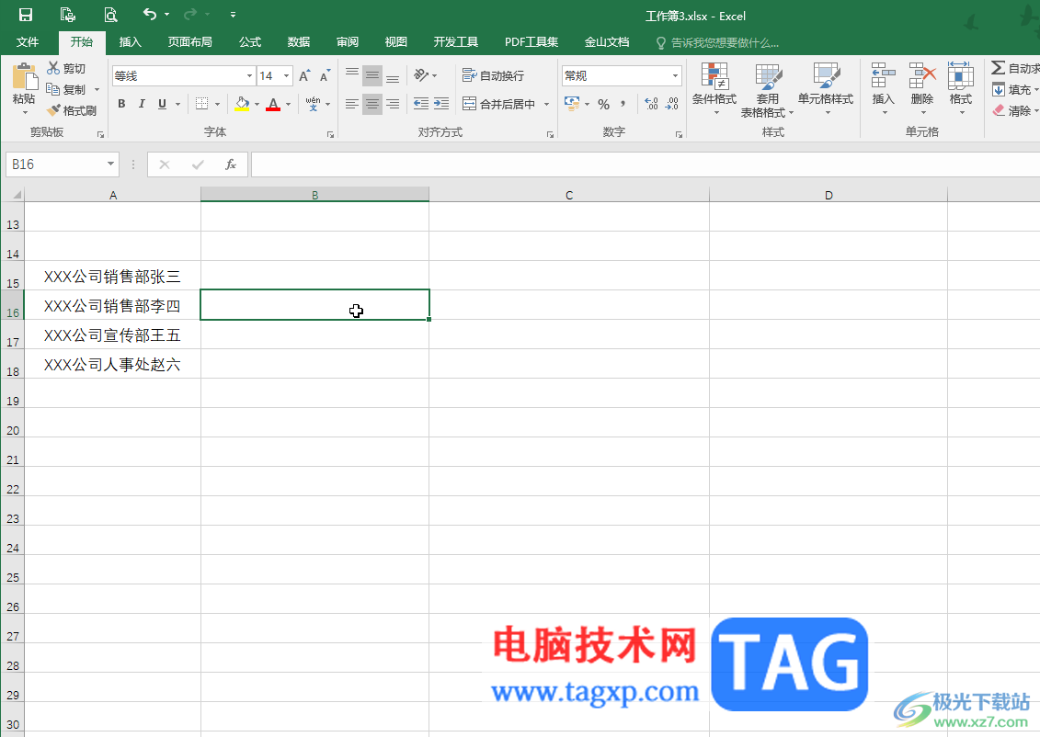Open the font size dropdown showing 14

(x=287, y=76)
